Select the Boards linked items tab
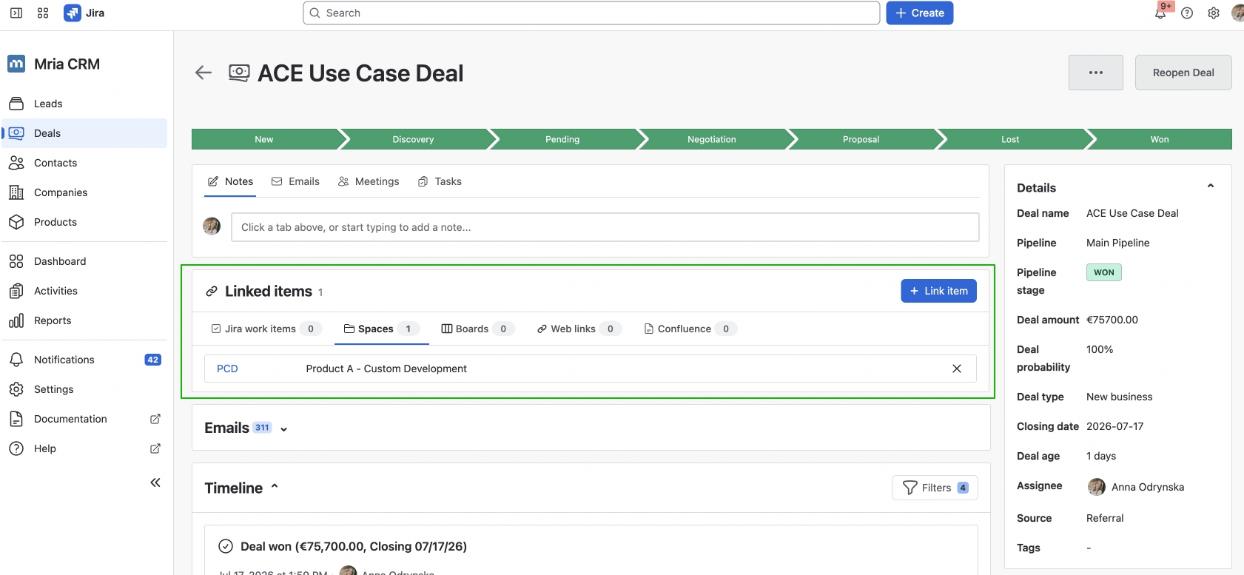1244x575 pixels. pyautogui.click(x=478, y=329)
